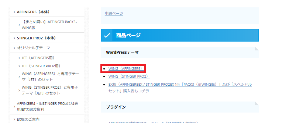Click the chevron arrow before AFFINGER5（本体）
This screenshot has height=135, width=282.
coord(14,12)
